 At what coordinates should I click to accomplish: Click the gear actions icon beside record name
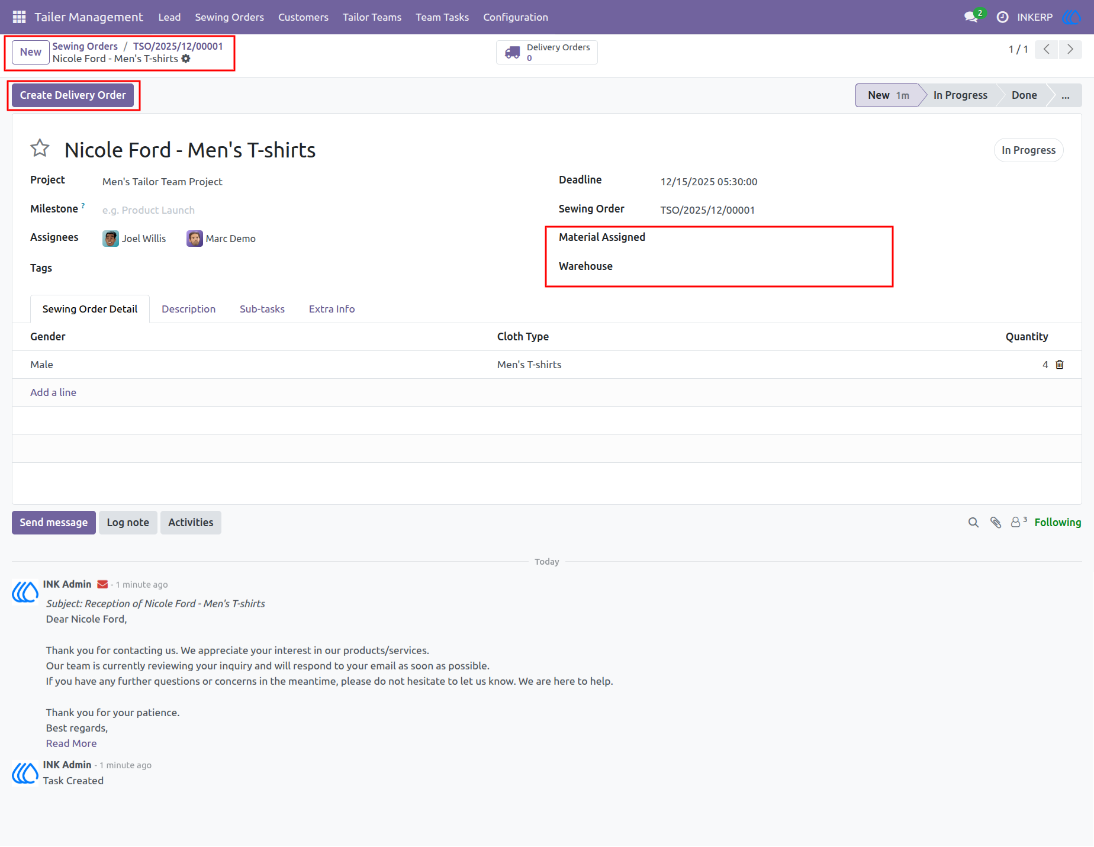coord(186,59)
